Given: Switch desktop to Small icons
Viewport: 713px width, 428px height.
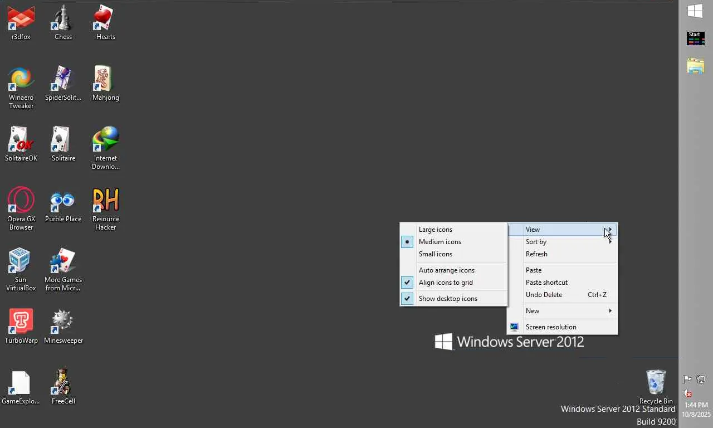Looking at the screenshot, I should 453,254.
